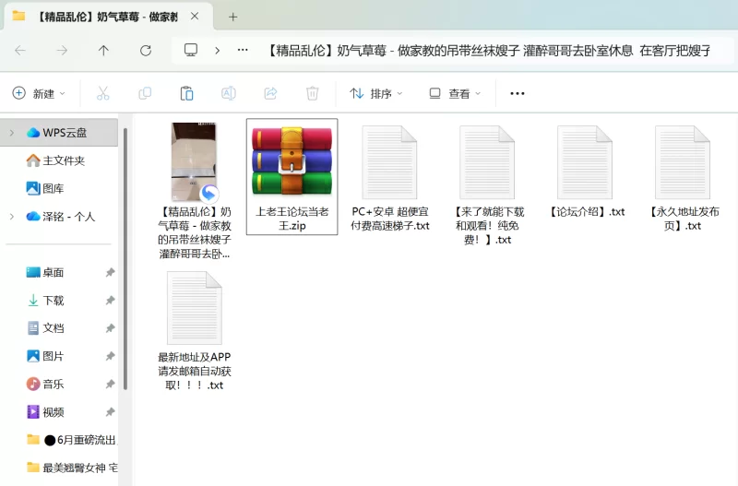Open the 排序 sort dropdown
Image resolution: width=738 pixels, height=486 pixels.
376,93
